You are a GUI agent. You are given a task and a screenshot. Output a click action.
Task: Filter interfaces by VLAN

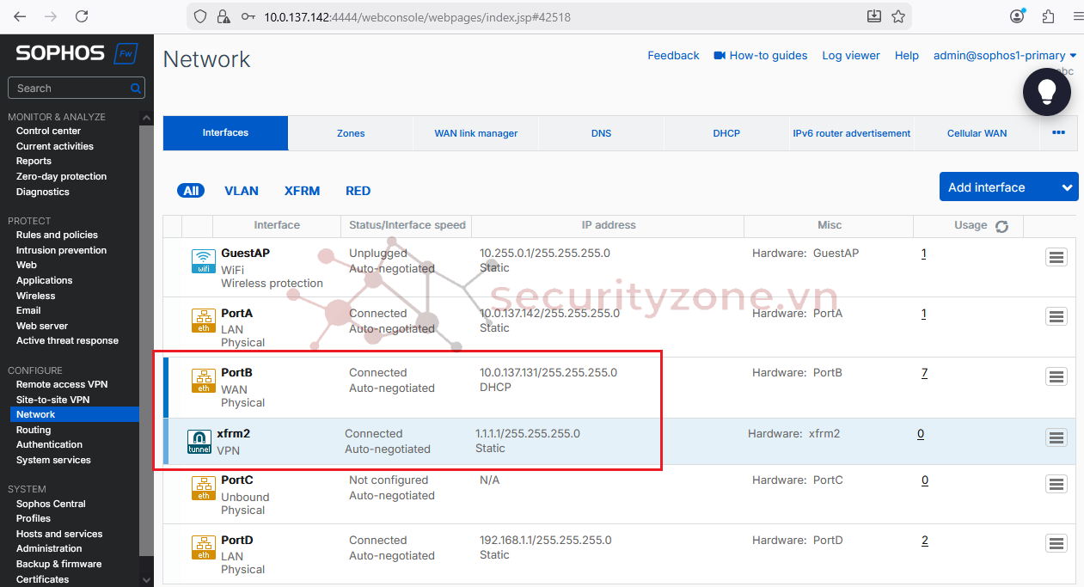coord(242,191)
